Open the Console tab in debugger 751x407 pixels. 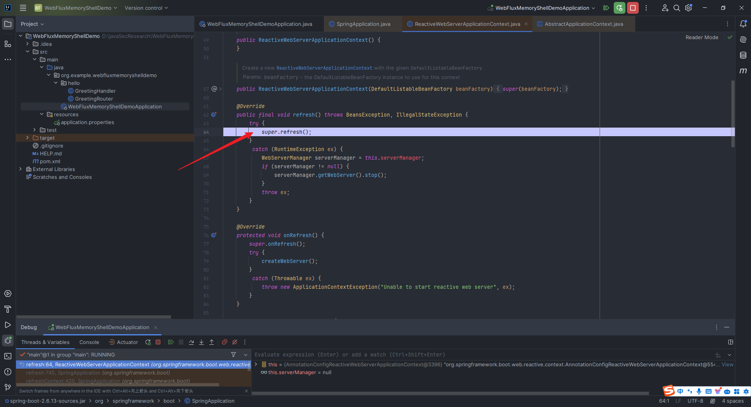[89, 342]
